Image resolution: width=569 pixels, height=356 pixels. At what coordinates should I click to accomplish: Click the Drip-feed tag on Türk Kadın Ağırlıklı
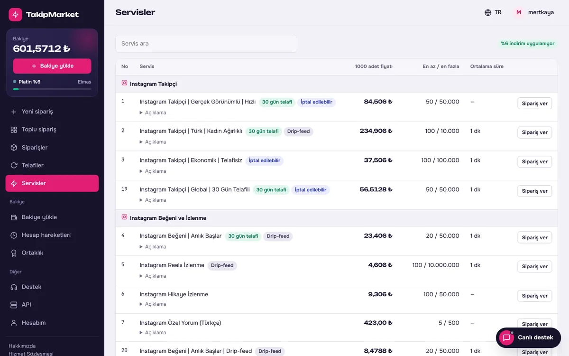tap(298, 131)
